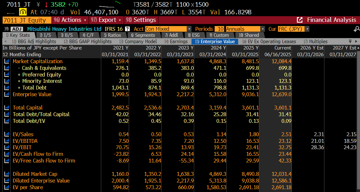The image size is (360, 192).
Task: Click chart icon beside Minority Interest row
Action: point(7,81)
